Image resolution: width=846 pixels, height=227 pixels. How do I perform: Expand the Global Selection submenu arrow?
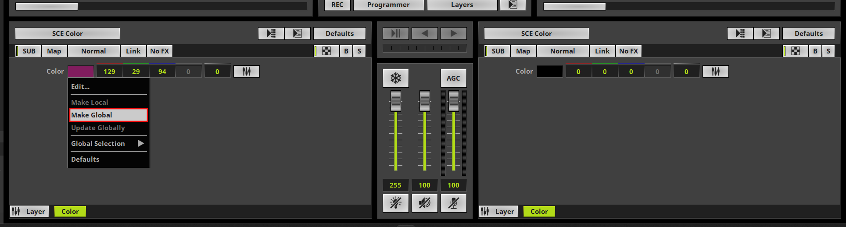click(141, 143)
